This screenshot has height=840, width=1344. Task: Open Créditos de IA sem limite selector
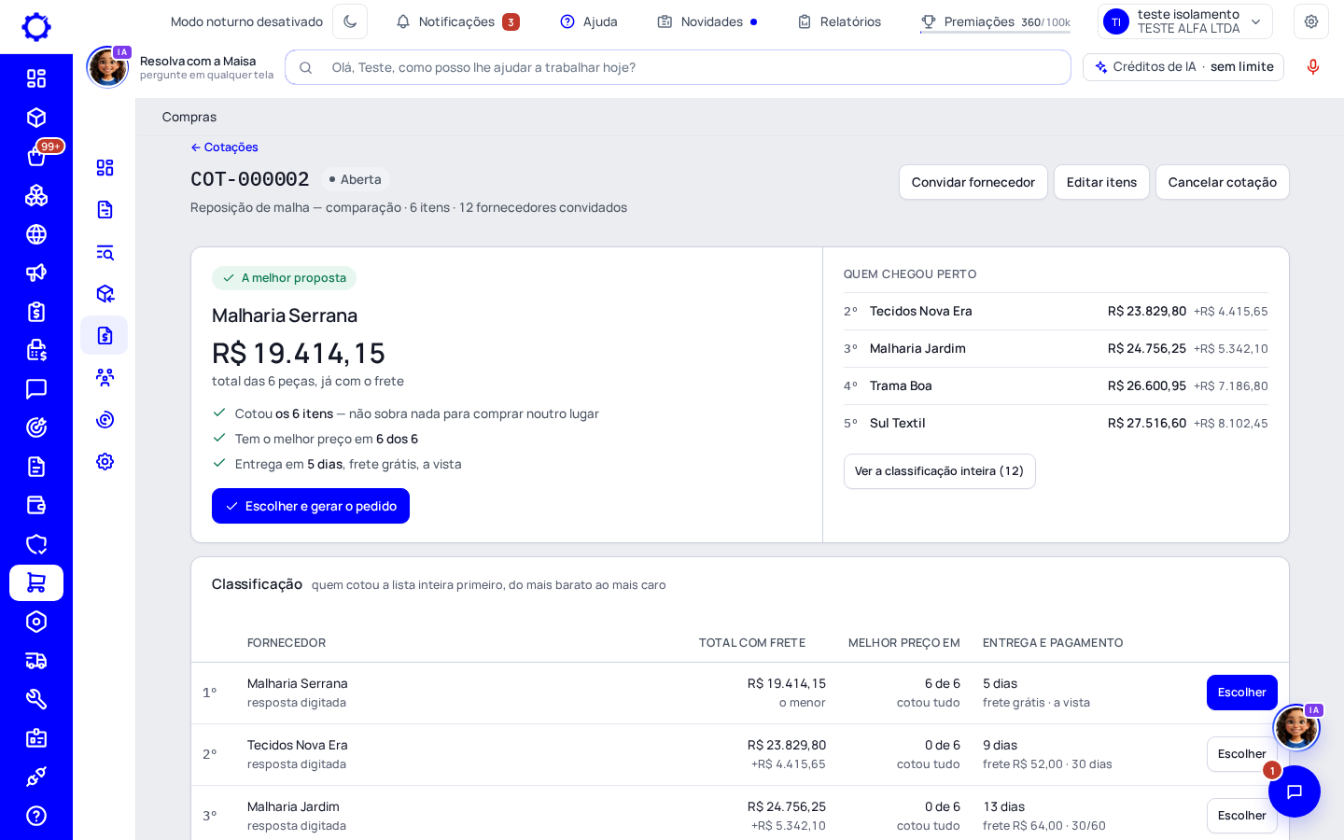point(1183,67)
